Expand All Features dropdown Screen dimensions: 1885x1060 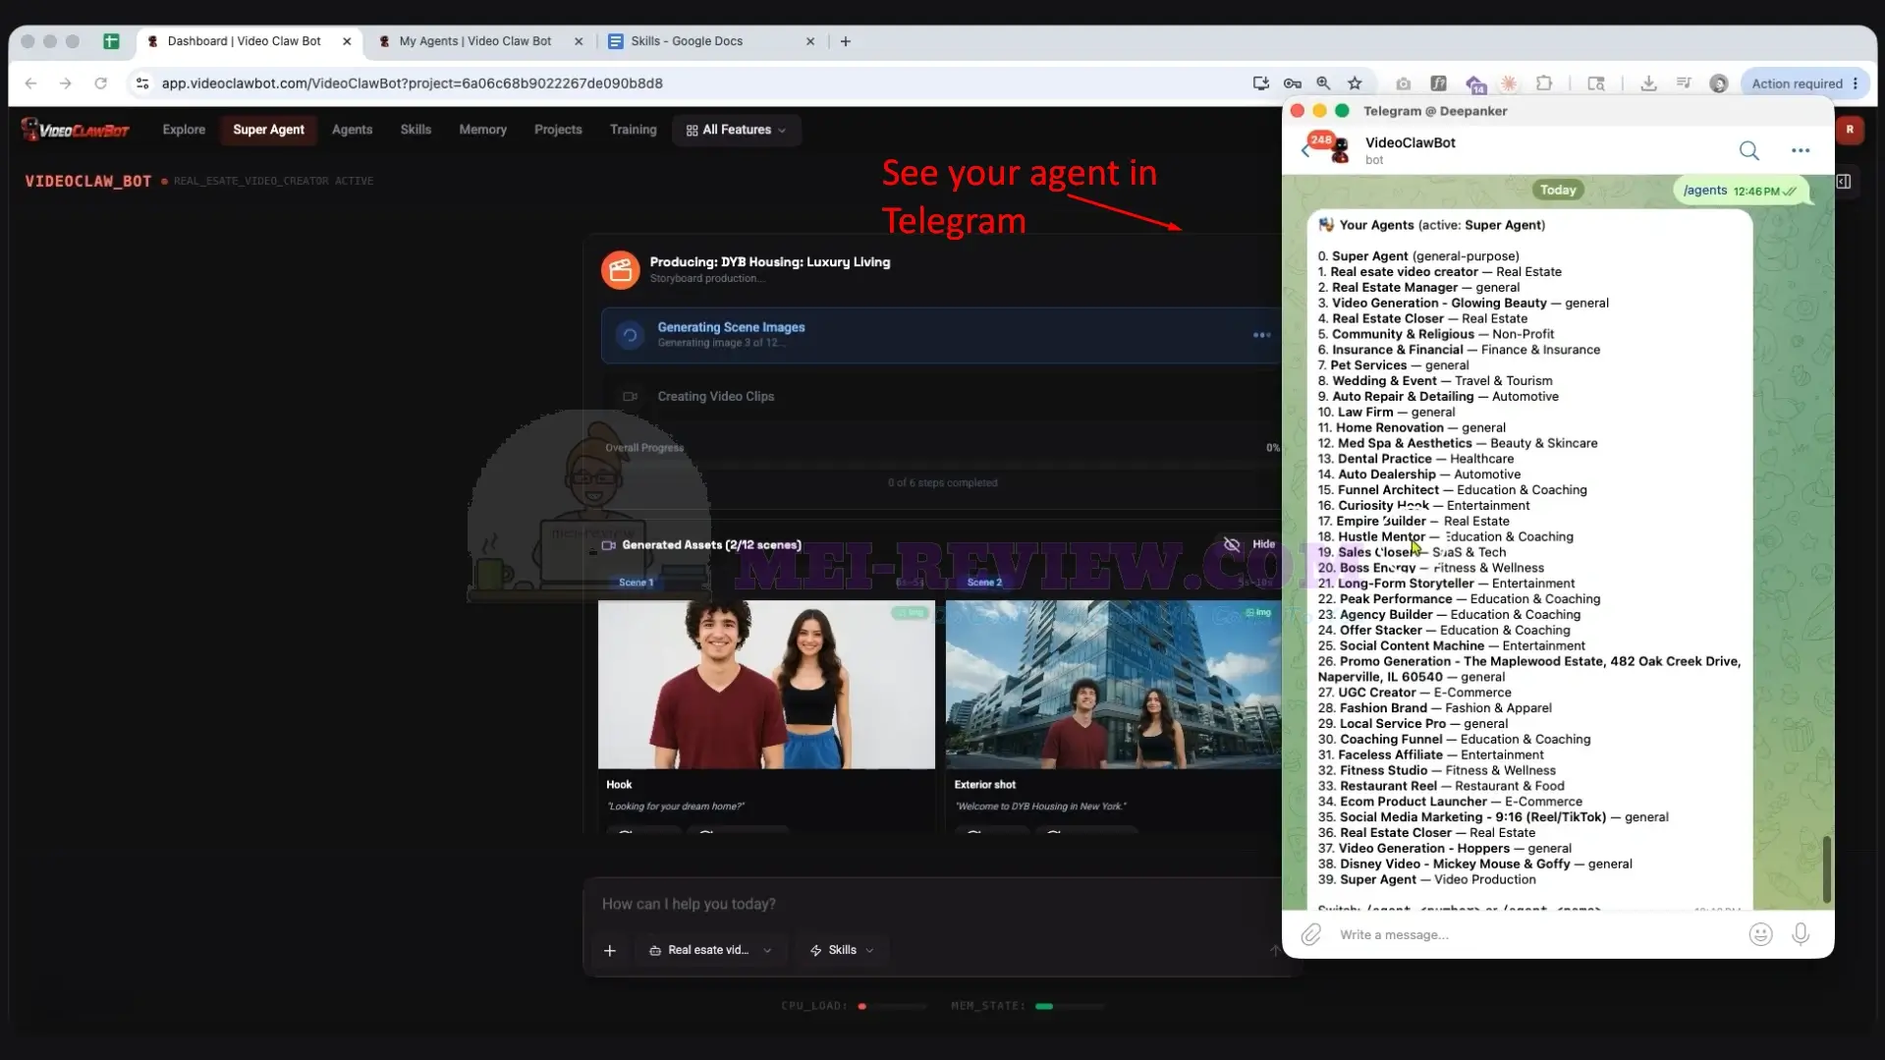point(737,130)
